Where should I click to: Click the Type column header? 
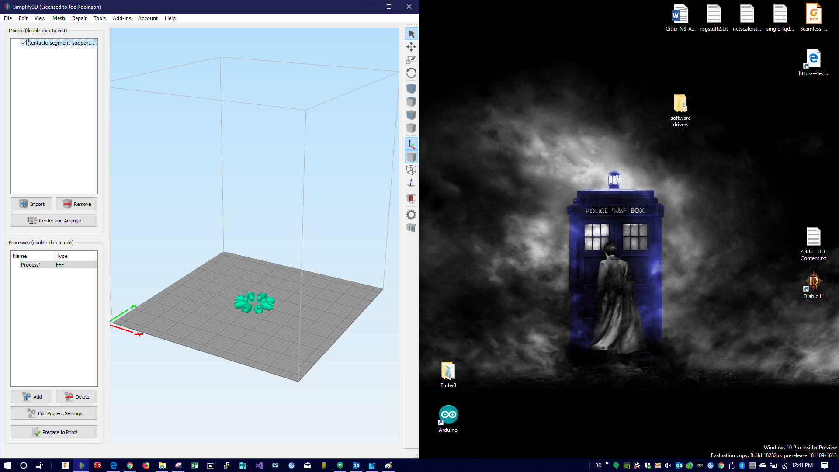pyautogui.click(x=76, y=256)
